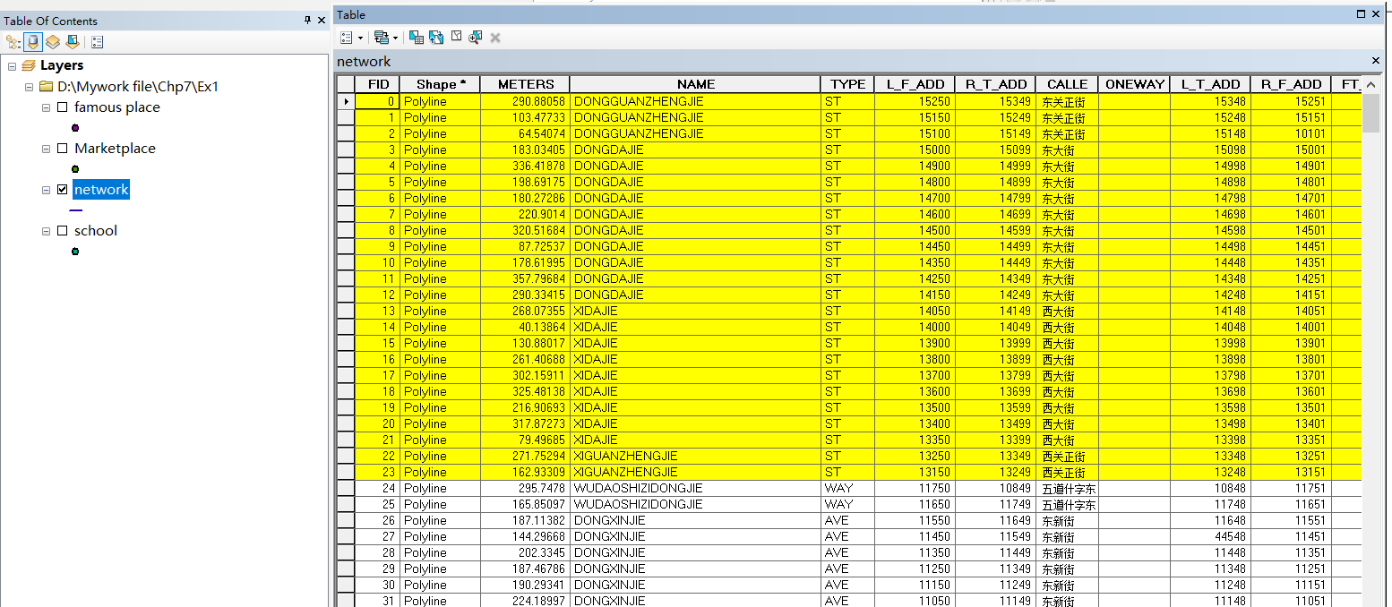Click L_F_ADD value 11750
The width and height of the screenshot is (1392, 607).
click(934, 488)
